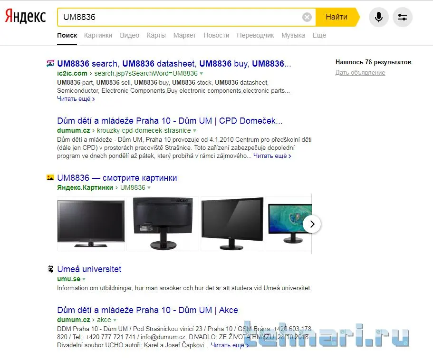Click Читать ещё in Akce snippet
This screenshot has height=362, width=433.
click(230, 345)
